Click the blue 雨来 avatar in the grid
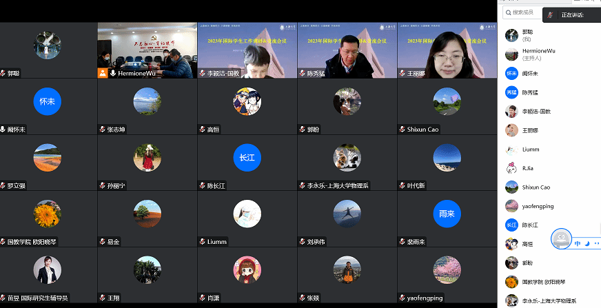 pos(447,214)
